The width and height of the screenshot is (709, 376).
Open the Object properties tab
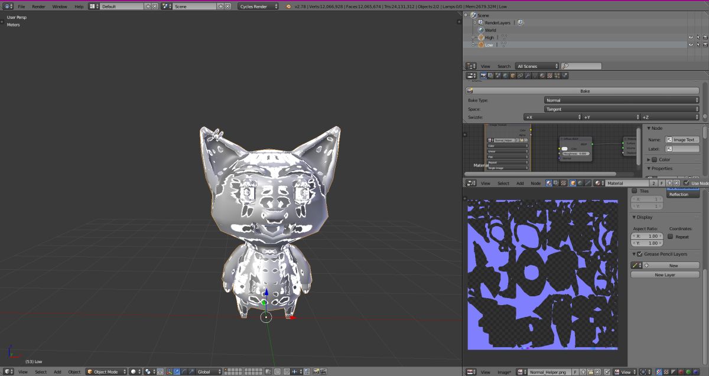pyautogui.click(x=513, y=76)
